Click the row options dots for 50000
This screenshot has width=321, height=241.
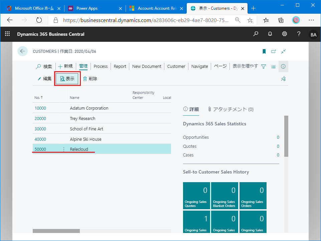point(64,149)
